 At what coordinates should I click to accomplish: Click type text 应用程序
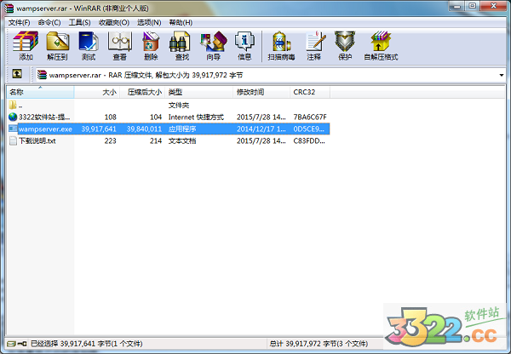(x=182, y=129)
